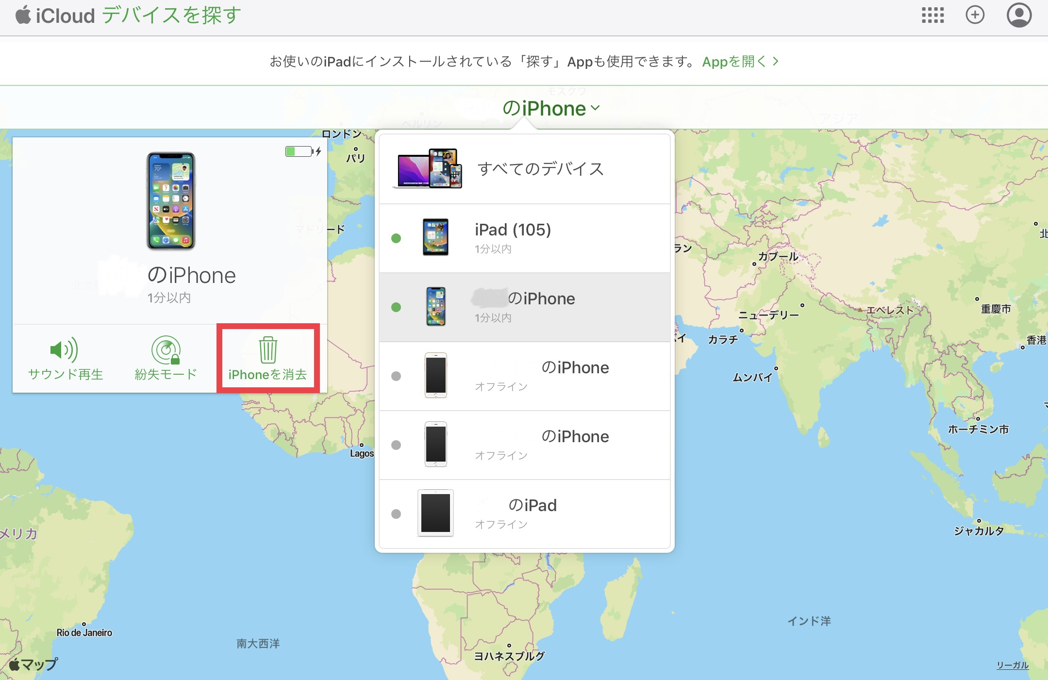Open Lost Mode radar icon
This screenshot has width=1048, height=680.
click(x=166, y=349)
